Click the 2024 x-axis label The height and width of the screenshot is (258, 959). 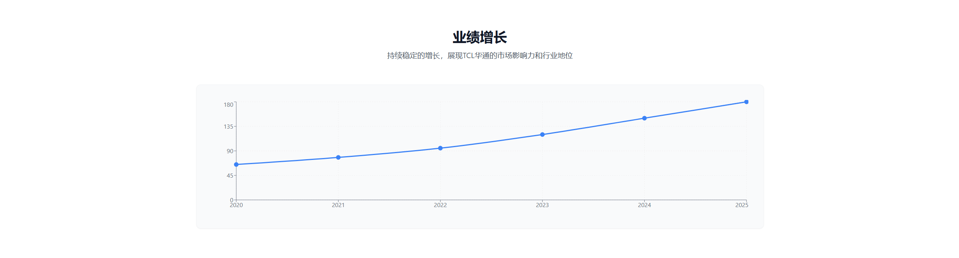(644, 205)
